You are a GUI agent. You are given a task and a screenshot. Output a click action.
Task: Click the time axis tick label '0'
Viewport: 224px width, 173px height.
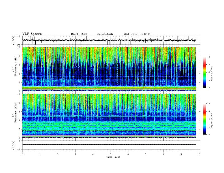22,154
